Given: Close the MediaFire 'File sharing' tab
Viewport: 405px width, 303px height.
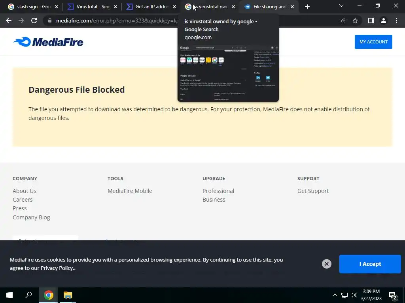Looking at the screenshot, I should click(x=292, y=7).
